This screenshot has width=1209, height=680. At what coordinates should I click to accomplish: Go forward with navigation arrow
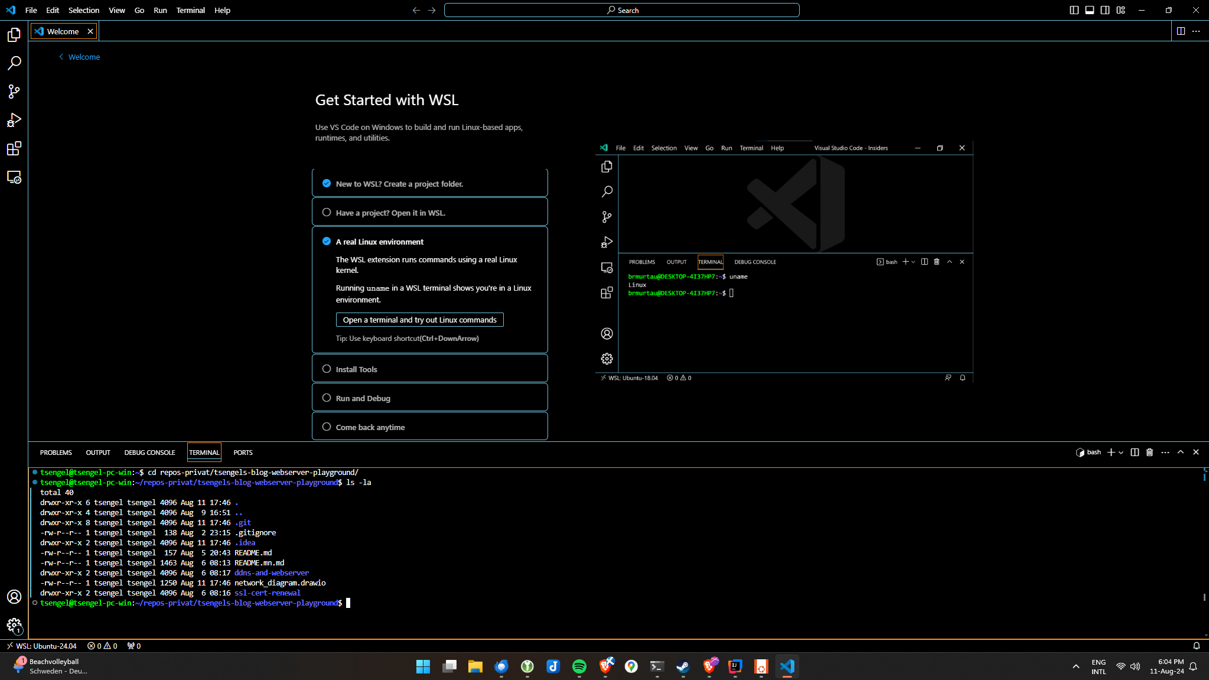[x=432, y=10]
